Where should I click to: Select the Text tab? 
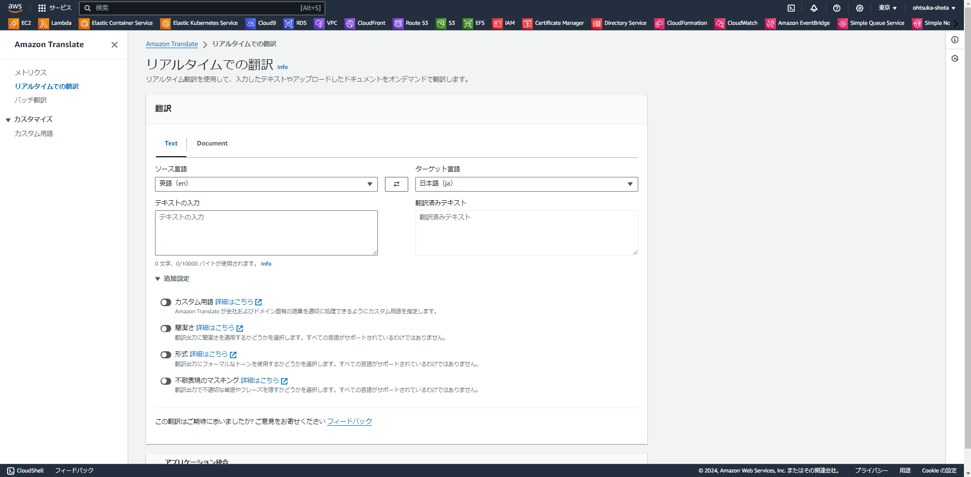pos(171,143)
